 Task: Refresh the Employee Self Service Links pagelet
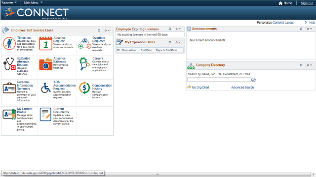[x=99, y=30]
